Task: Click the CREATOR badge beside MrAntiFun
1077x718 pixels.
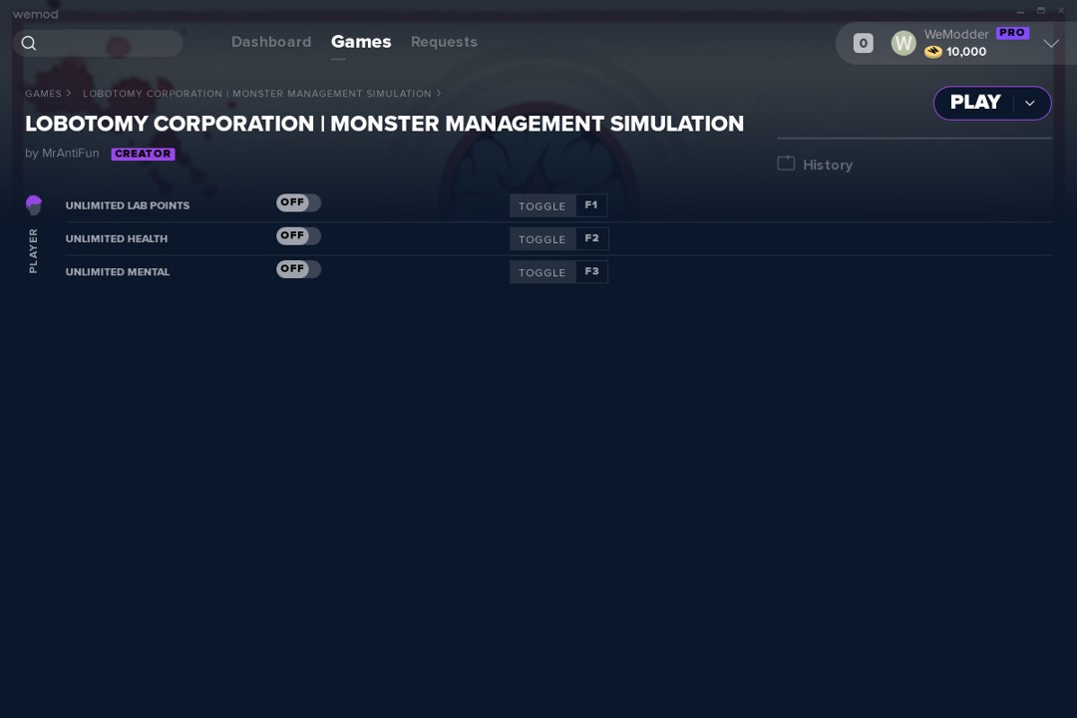Action: (x=143, y=154)
